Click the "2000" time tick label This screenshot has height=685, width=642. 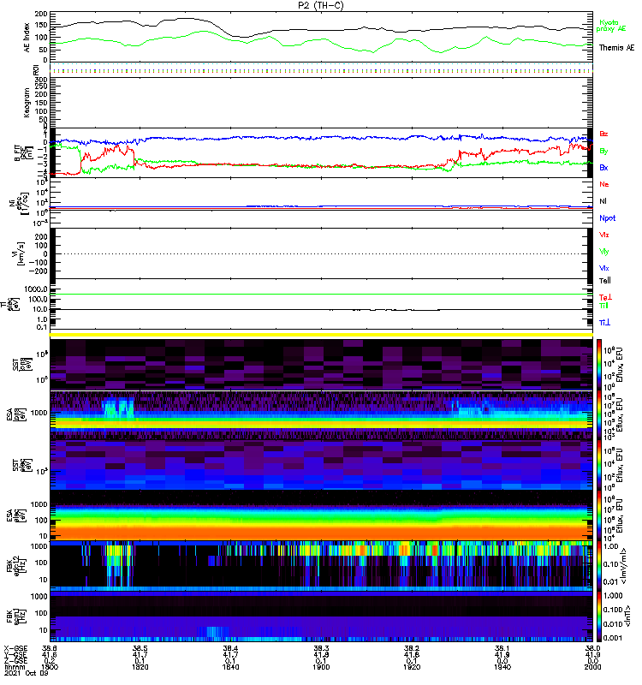(592, 667)
